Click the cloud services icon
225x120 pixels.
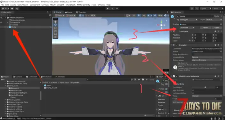pos(12,9)
